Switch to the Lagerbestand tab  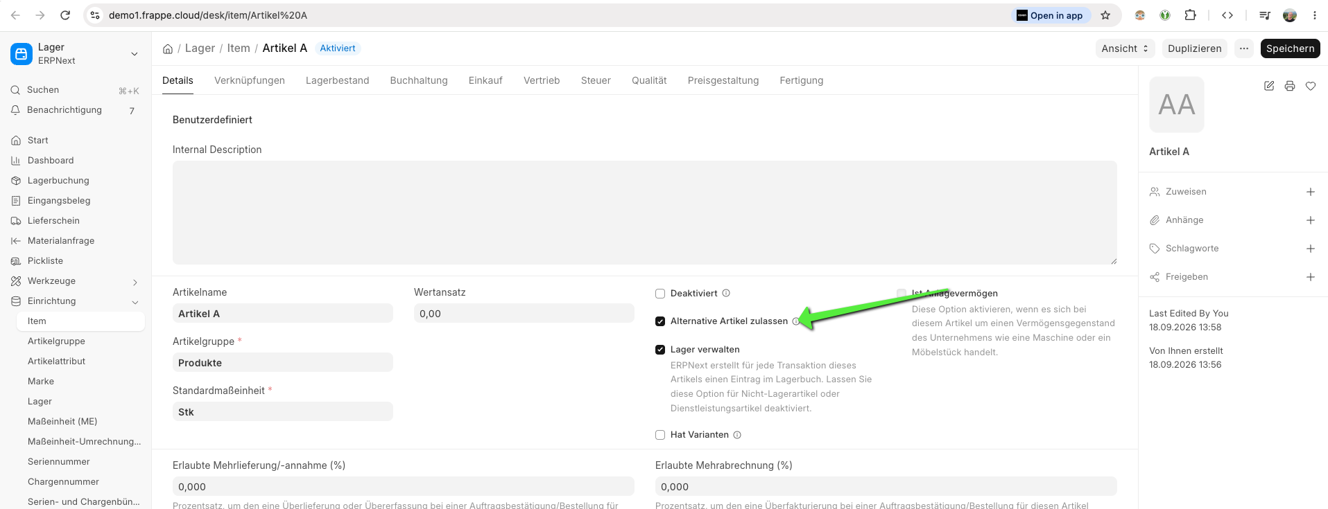[337, 80]
